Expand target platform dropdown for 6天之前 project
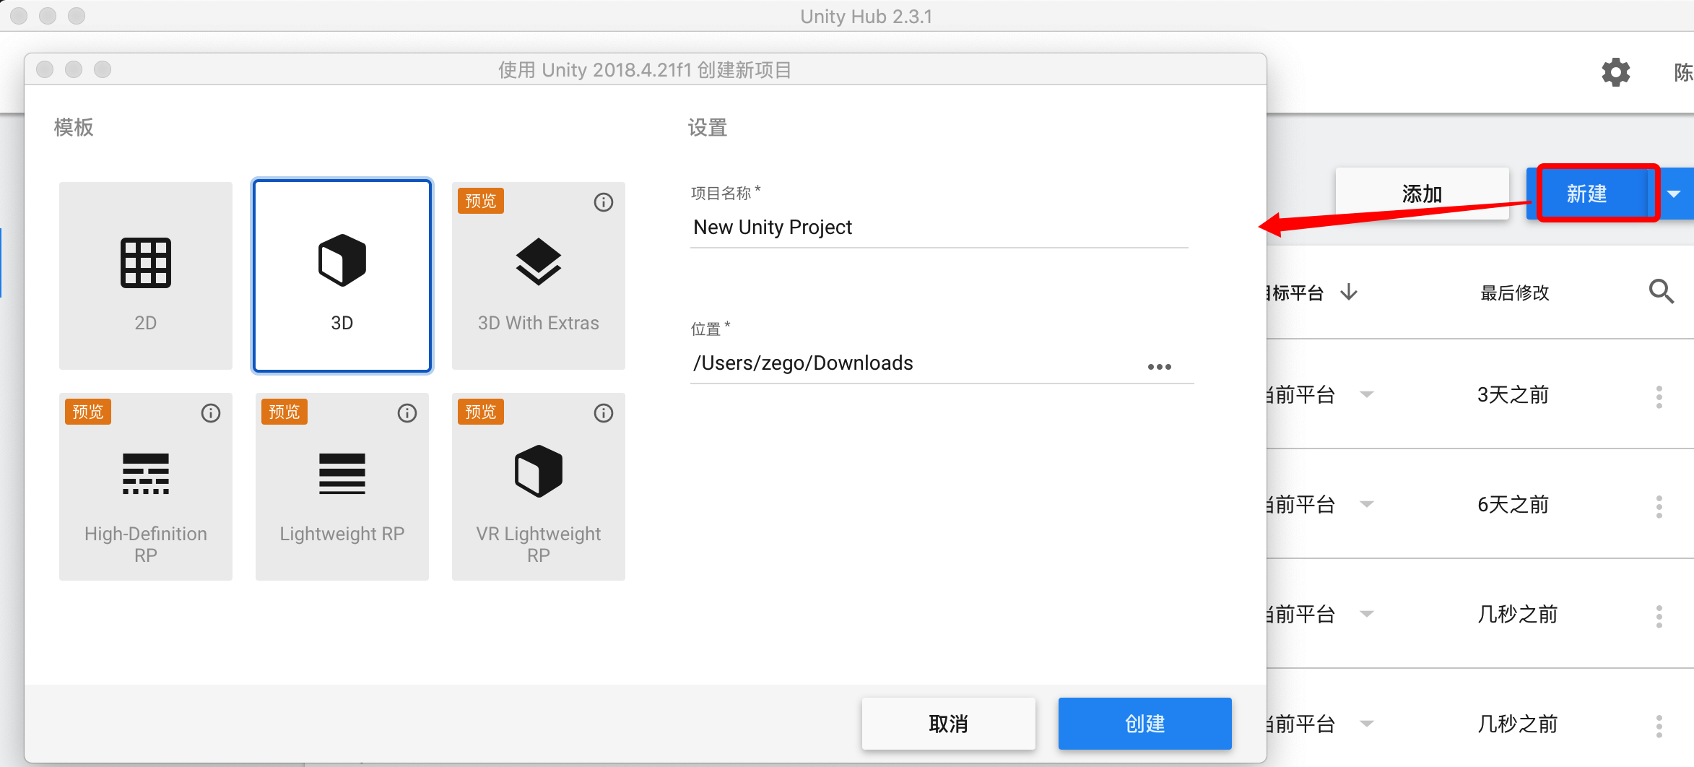The image size is (1694, 767). pyautogui.click(x=1366, y=504)
